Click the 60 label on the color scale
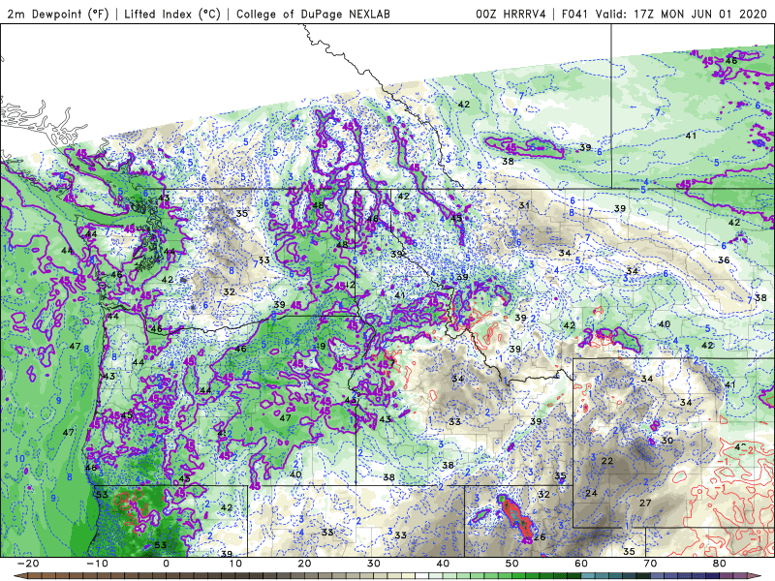This screenshot has height=581, width=775. (x=581, y=564)
